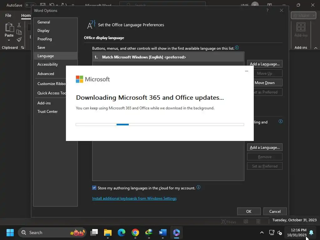
Task: Click the Help question mark in Word Options
Action: coord(267,10)
